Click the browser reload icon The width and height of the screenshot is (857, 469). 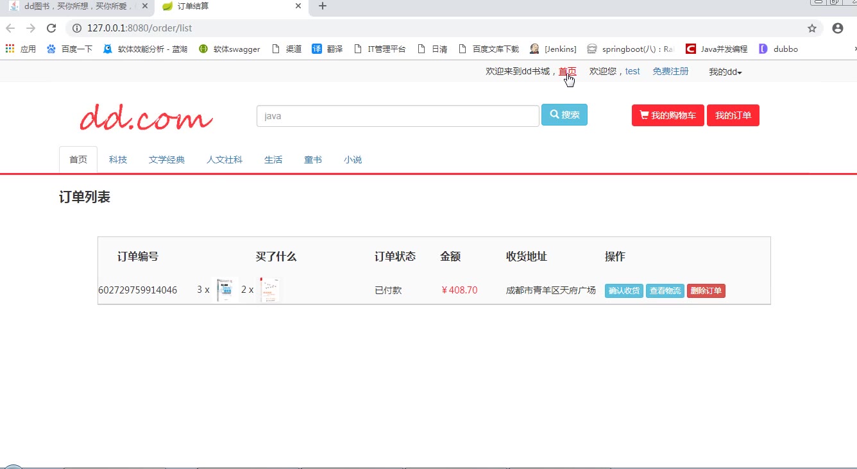coord(51,28)
